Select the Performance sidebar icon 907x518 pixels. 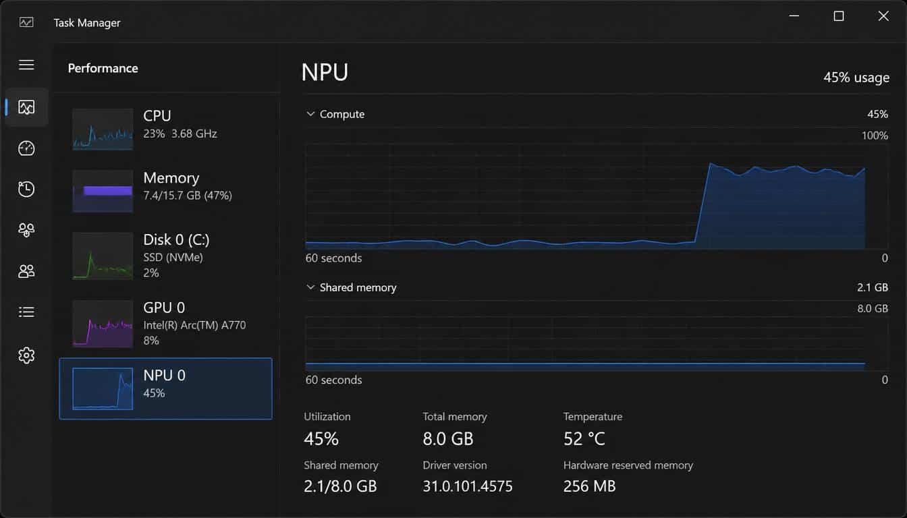26,107
